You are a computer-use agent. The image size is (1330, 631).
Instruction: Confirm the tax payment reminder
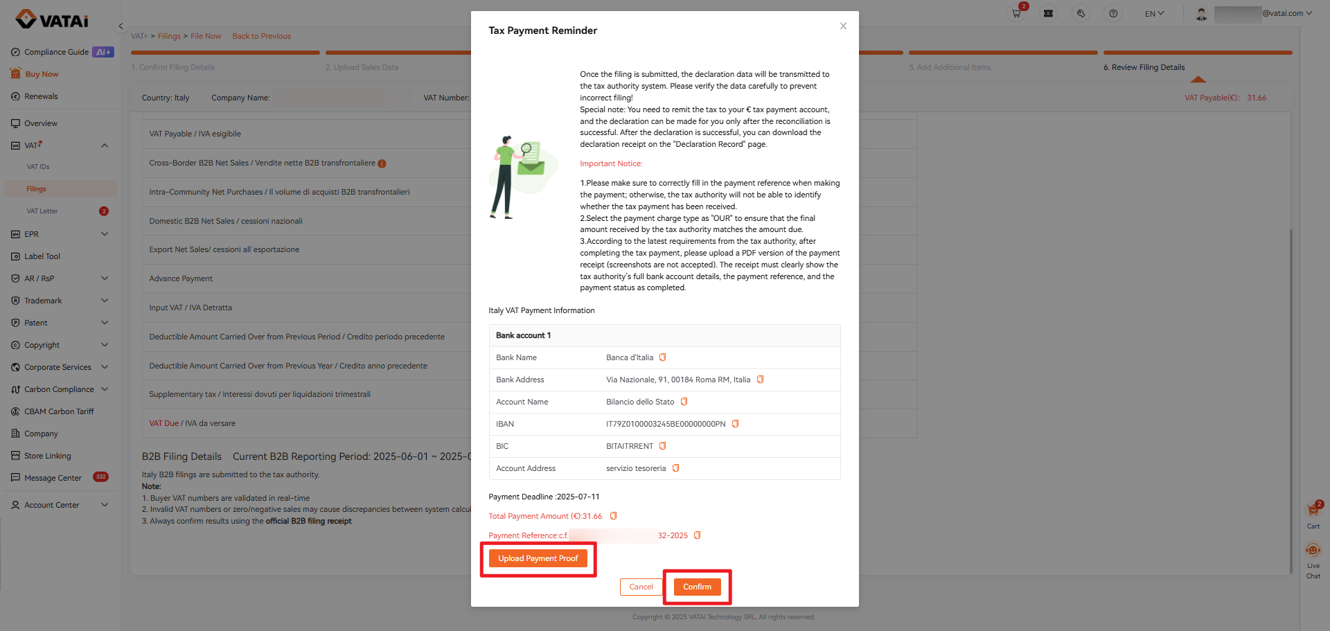click(x=697, y=587)
